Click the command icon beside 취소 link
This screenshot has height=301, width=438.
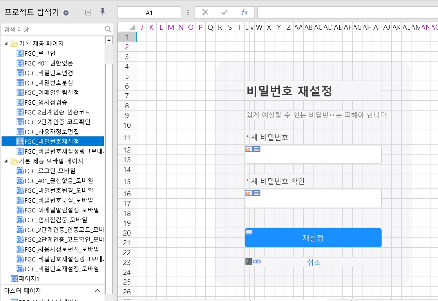point(249,261)
